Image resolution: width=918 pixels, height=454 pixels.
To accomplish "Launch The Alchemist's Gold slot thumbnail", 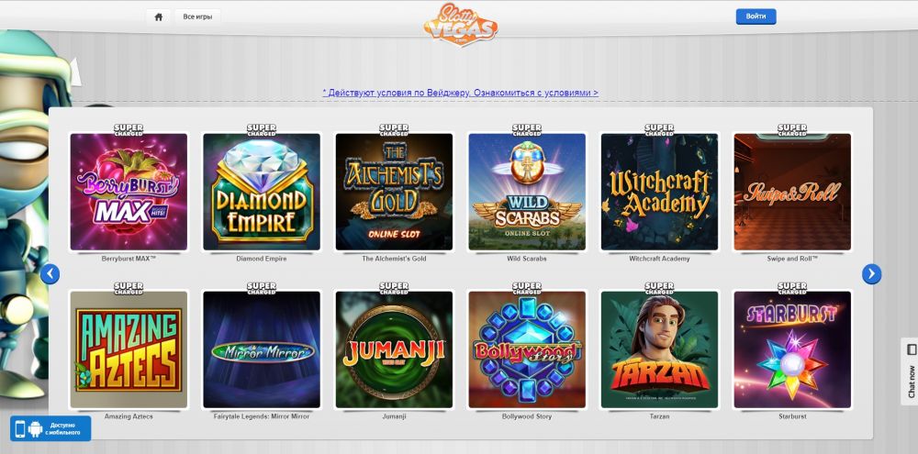I will [x=394, y=192].
